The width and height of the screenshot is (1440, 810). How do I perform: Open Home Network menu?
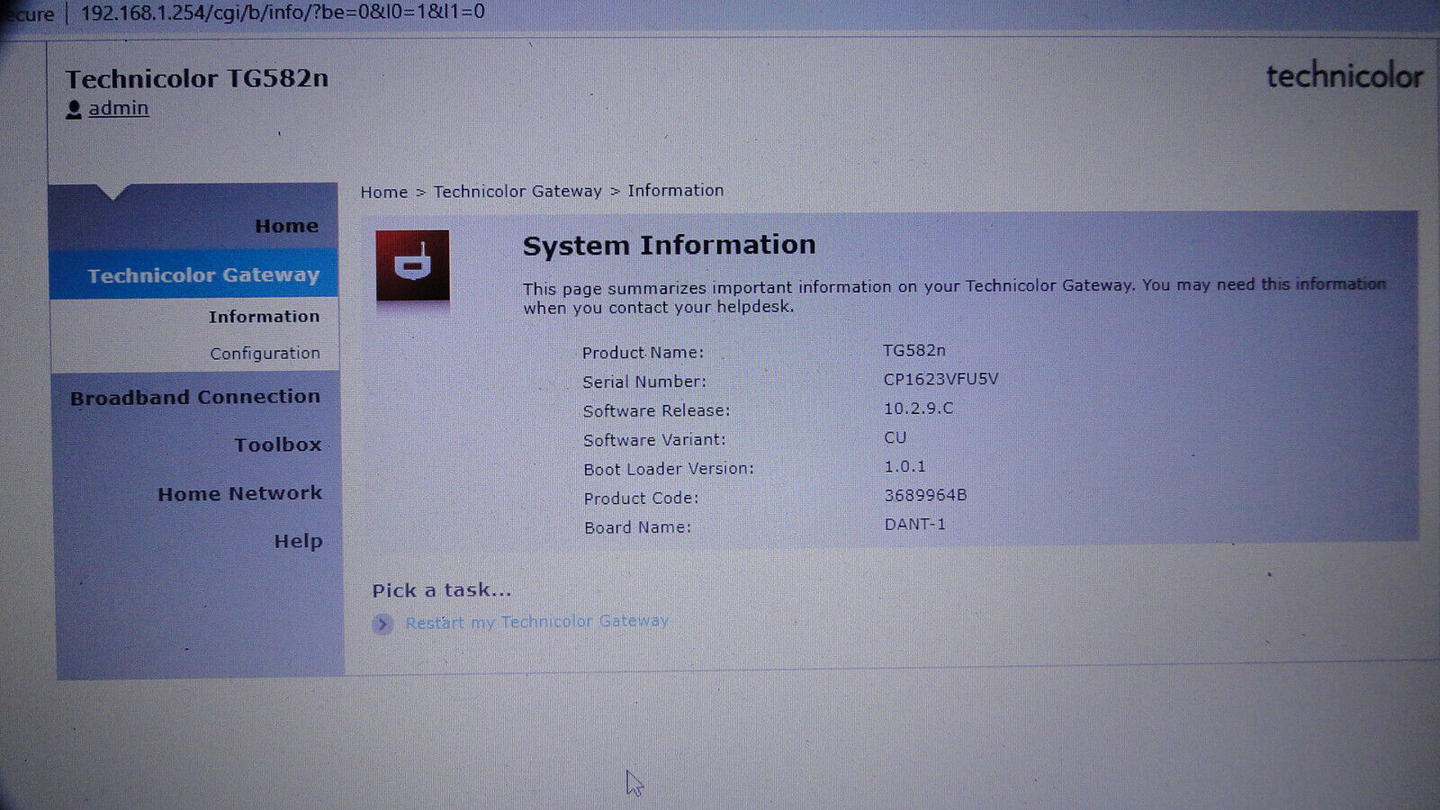pos(239,493)
